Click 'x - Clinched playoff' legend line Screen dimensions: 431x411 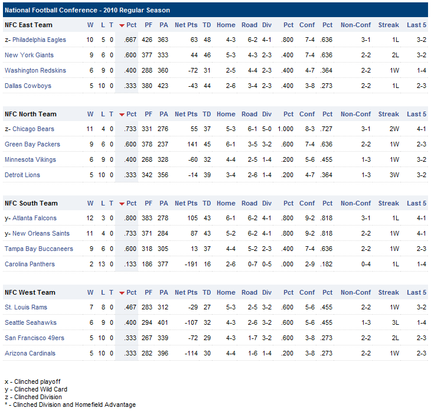pyautogui.click(x=32, y=381)
